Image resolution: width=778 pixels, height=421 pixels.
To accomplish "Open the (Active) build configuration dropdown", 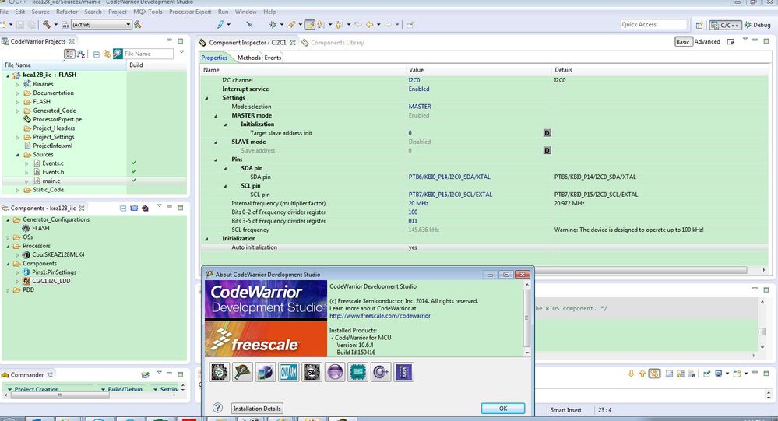I will click(x=101, y=24).
